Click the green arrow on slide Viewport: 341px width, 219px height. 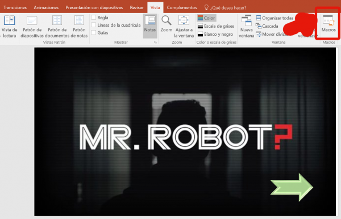pyautogui.click(x=292, y=187)
